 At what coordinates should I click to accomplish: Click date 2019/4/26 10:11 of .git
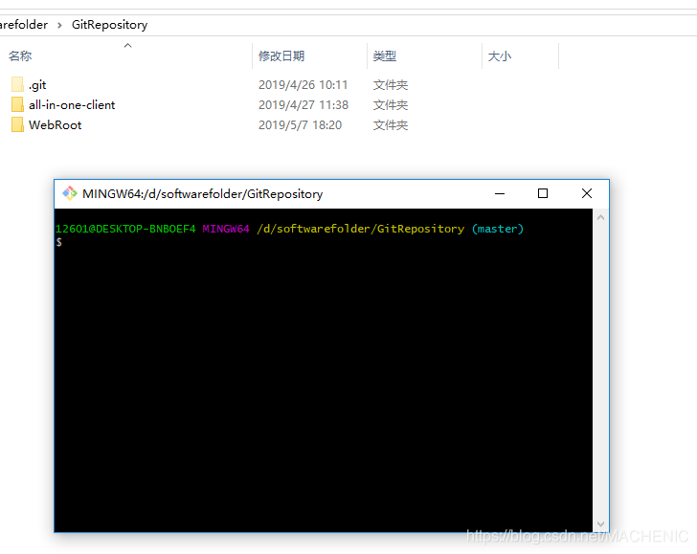point(303,85)
